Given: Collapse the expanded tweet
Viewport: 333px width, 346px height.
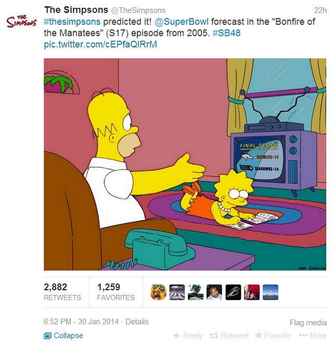Looking at the screenshot, I should (63, 336).
